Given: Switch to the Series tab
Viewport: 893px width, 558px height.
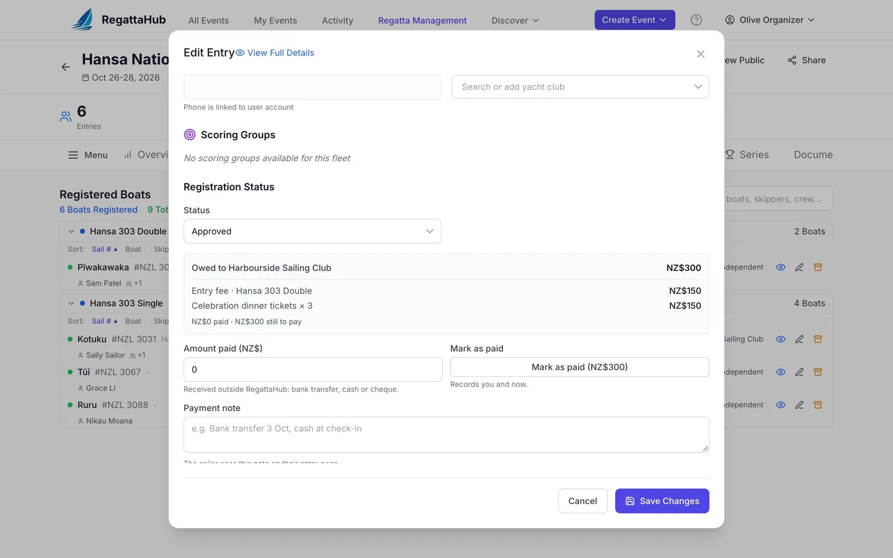Looking at the screenshot, I should (x=747, y=155).
